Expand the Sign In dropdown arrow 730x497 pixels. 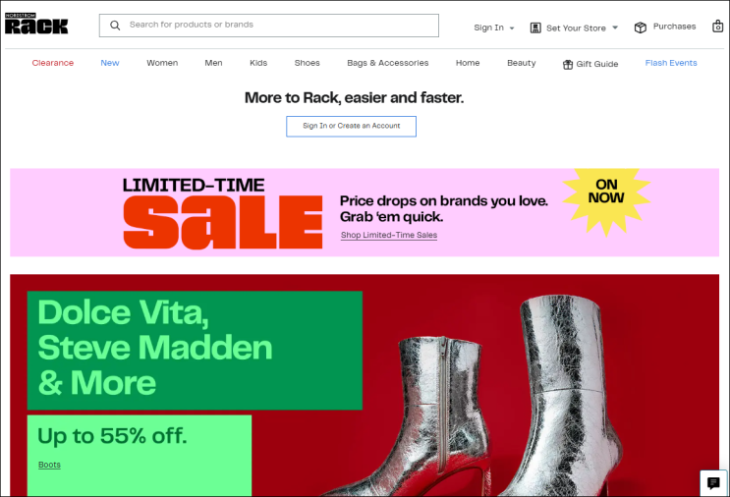[x=512, y=28]
